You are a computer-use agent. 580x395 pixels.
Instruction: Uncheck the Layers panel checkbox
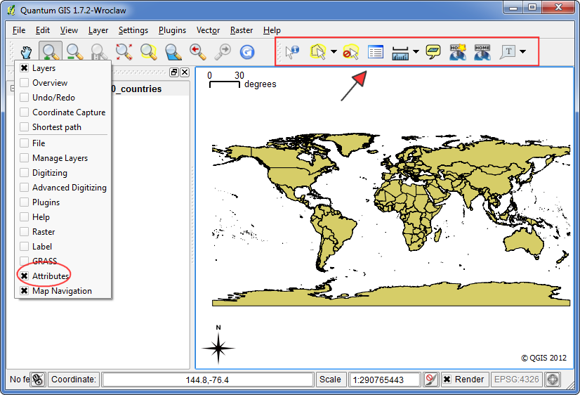[x=24, y=67]
